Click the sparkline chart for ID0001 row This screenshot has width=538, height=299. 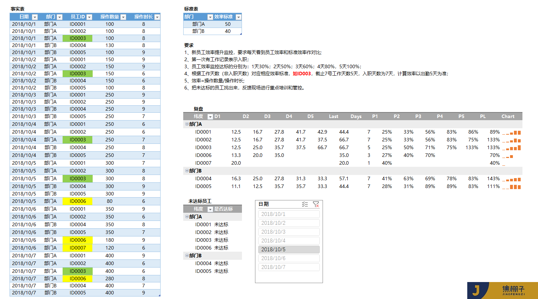pyautogui.click(x=511, y=132)
